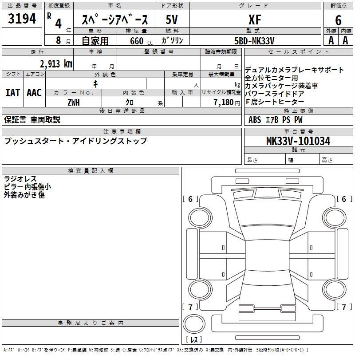The width and height of the screenshot is (355, 355).
Task: Click inspector note 外装みがき傷
Action: (x=24, y=194)
